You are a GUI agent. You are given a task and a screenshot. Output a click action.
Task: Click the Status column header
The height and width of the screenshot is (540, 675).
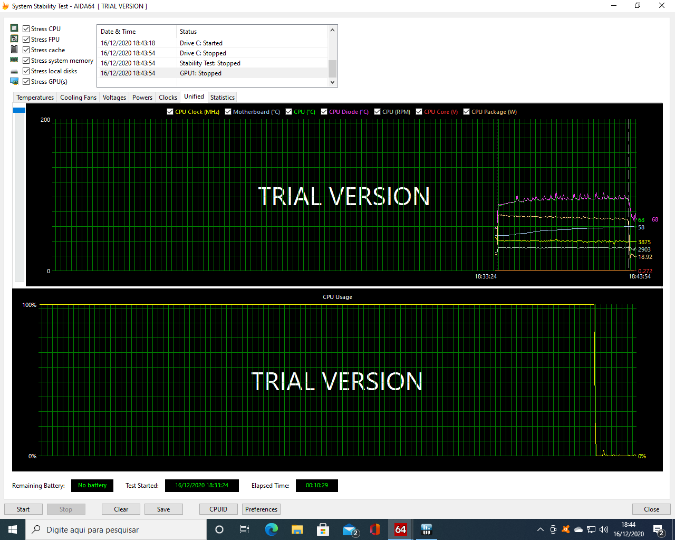(252, 32)
